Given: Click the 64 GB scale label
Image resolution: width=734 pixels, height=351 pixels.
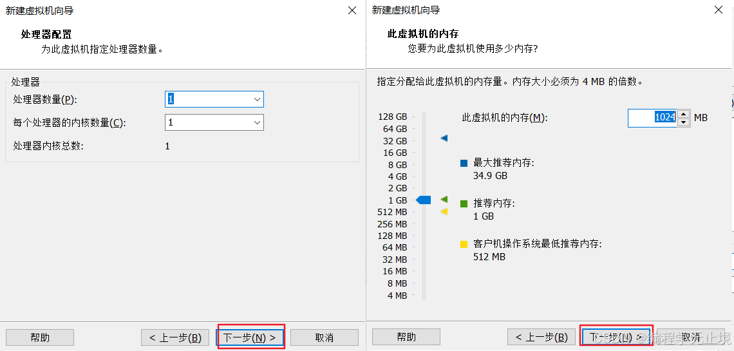Looking at the screenshot, I should 395,129.
